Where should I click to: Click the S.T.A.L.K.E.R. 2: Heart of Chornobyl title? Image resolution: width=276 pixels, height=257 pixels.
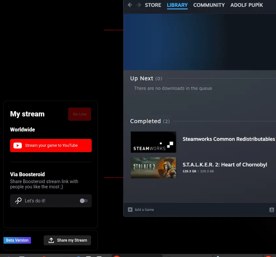pyautogui.click(x=225, y=164)
